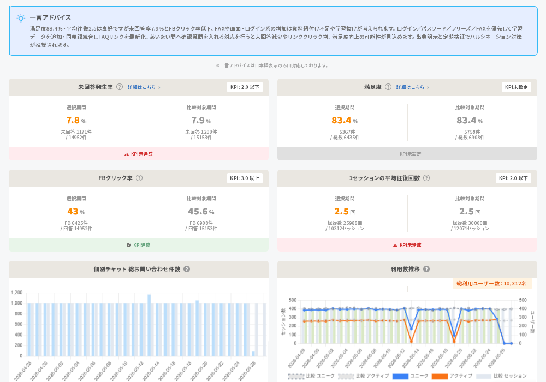Viewport: 546px width, 382px height.
Task: Click the warning icon in 平均往復回数 KPI未達成 banner
Action: 395,245
